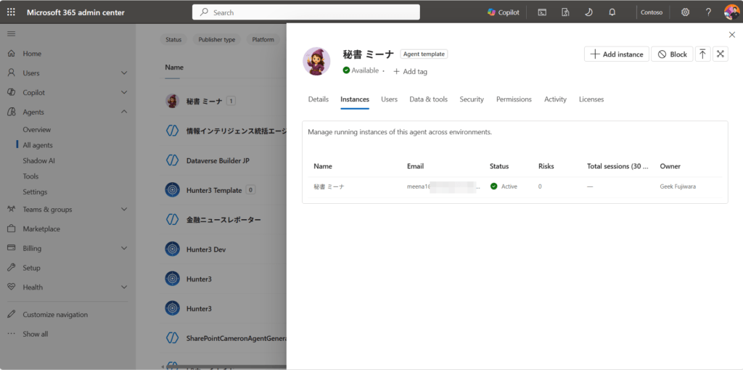Expand the Users menu chevron
This screenshot has height=370, width=743.
124,73
